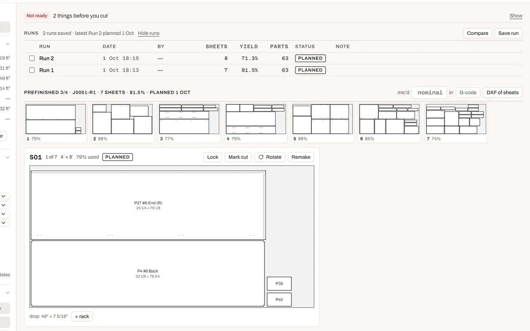Click the PARTS column header
This screenshot has height=331, width=530.
tap(279, 46)
